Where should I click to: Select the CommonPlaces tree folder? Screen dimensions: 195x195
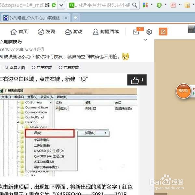[x=36, y=112]
